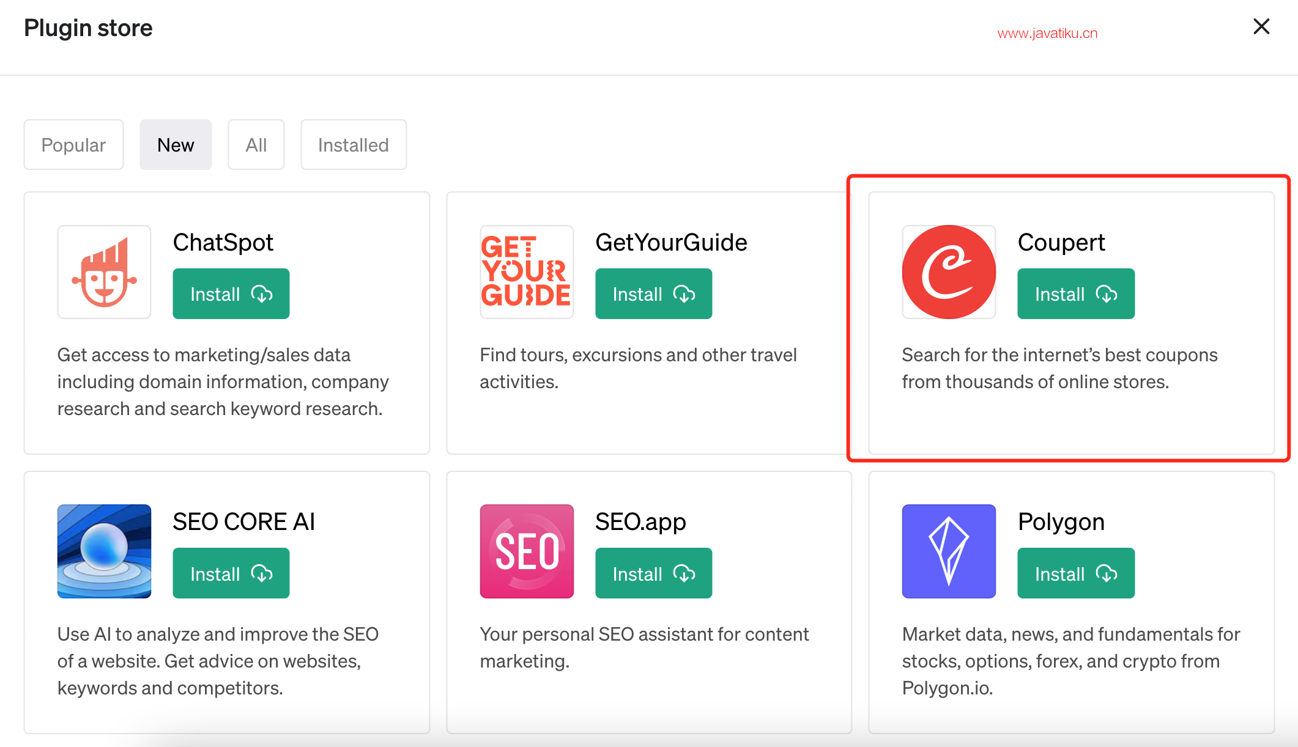Install the SEO CORE AI plugin
The image size is (1298, 747).
coord(231,573)
